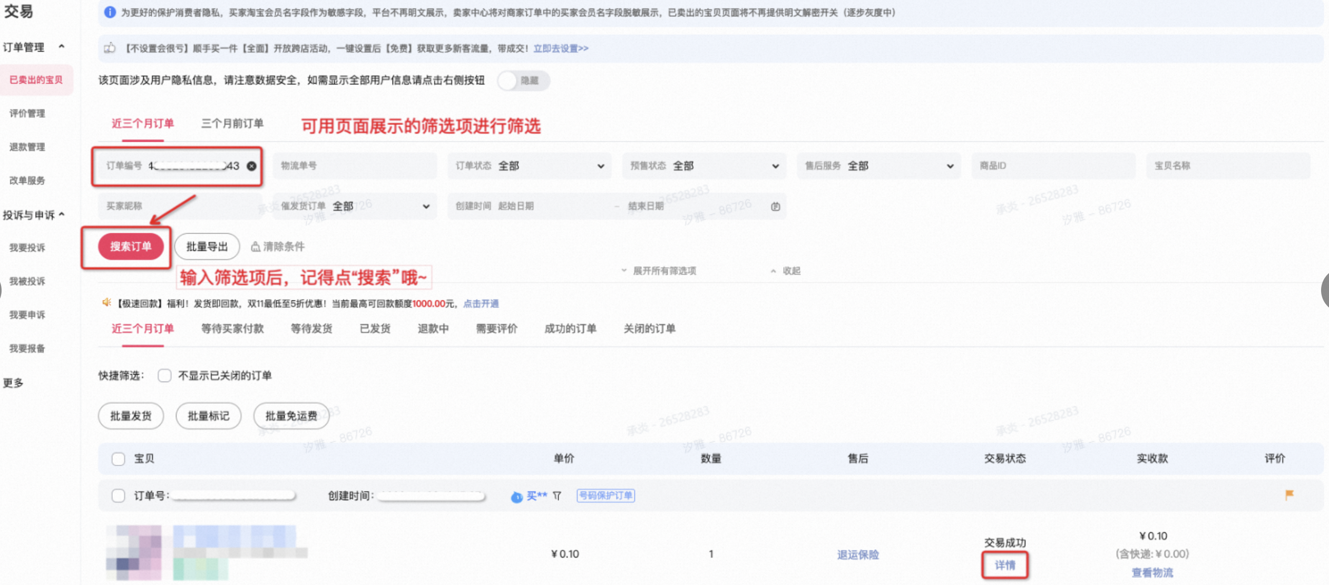Switch to 成功的订单 tab
Viewport: 1329px width, 585px height.
click(x=570, y=328)
